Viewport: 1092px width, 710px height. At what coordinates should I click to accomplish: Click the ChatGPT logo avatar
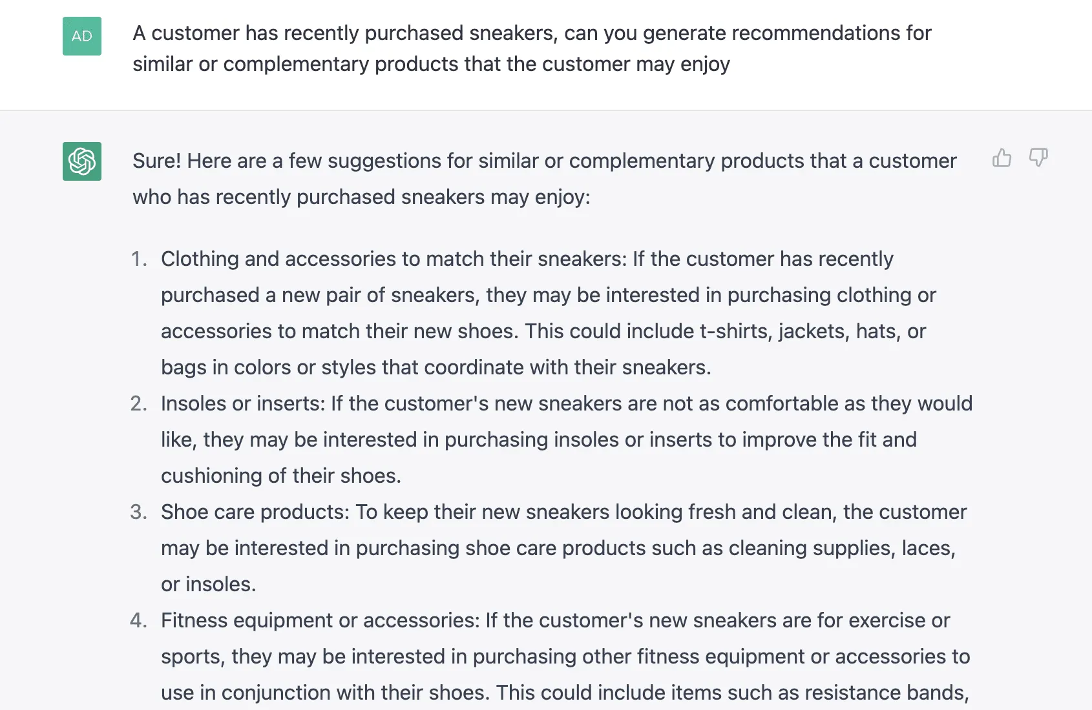coord(82,161)
